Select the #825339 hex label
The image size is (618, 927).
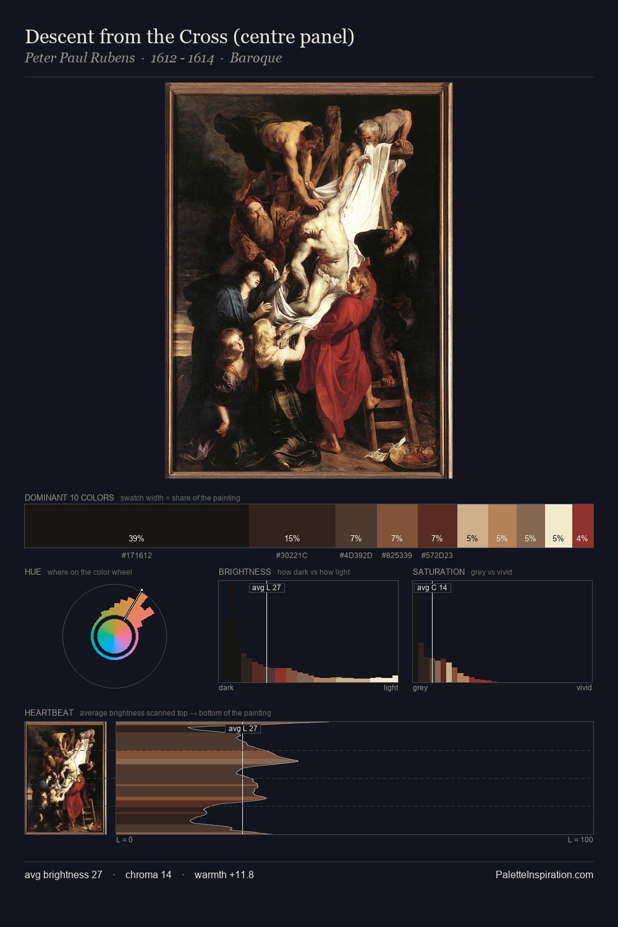pyautogui.click(x=397, y=556)
